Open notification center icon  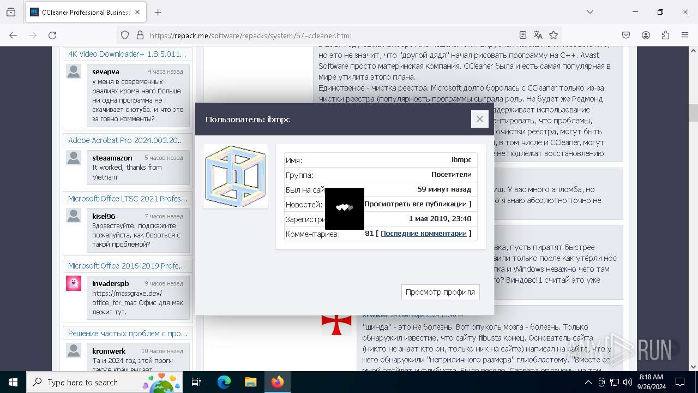tap(680, 382)
